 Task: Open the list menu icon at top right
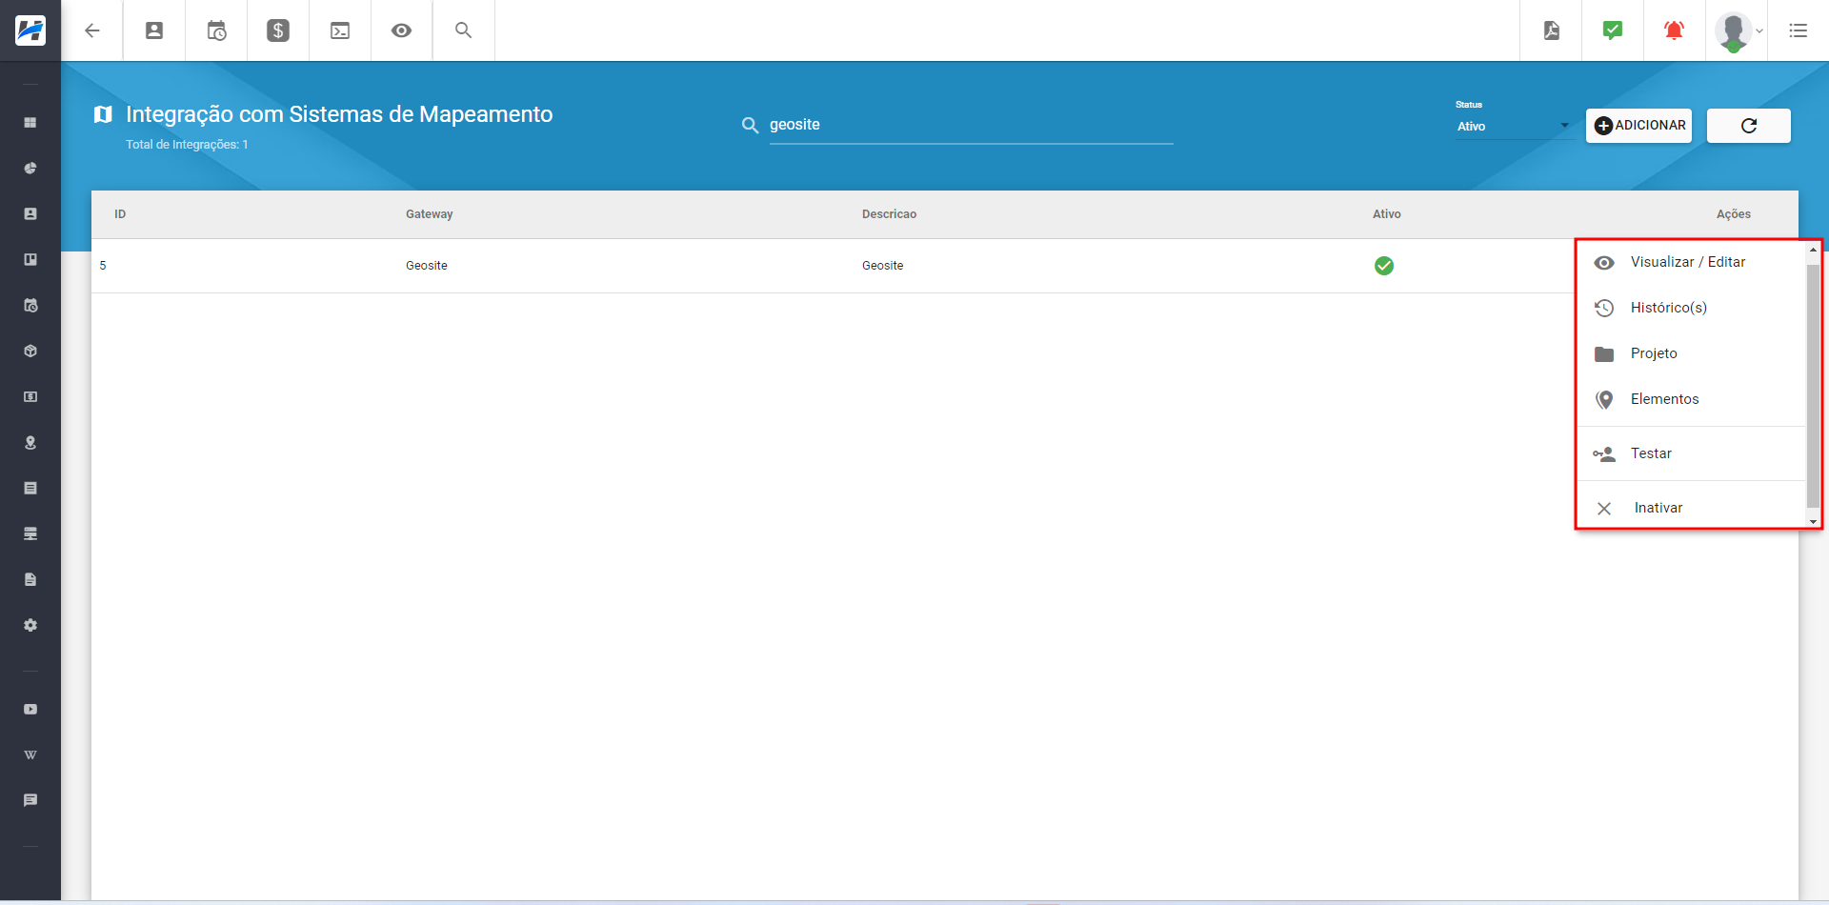point(1799,30)
